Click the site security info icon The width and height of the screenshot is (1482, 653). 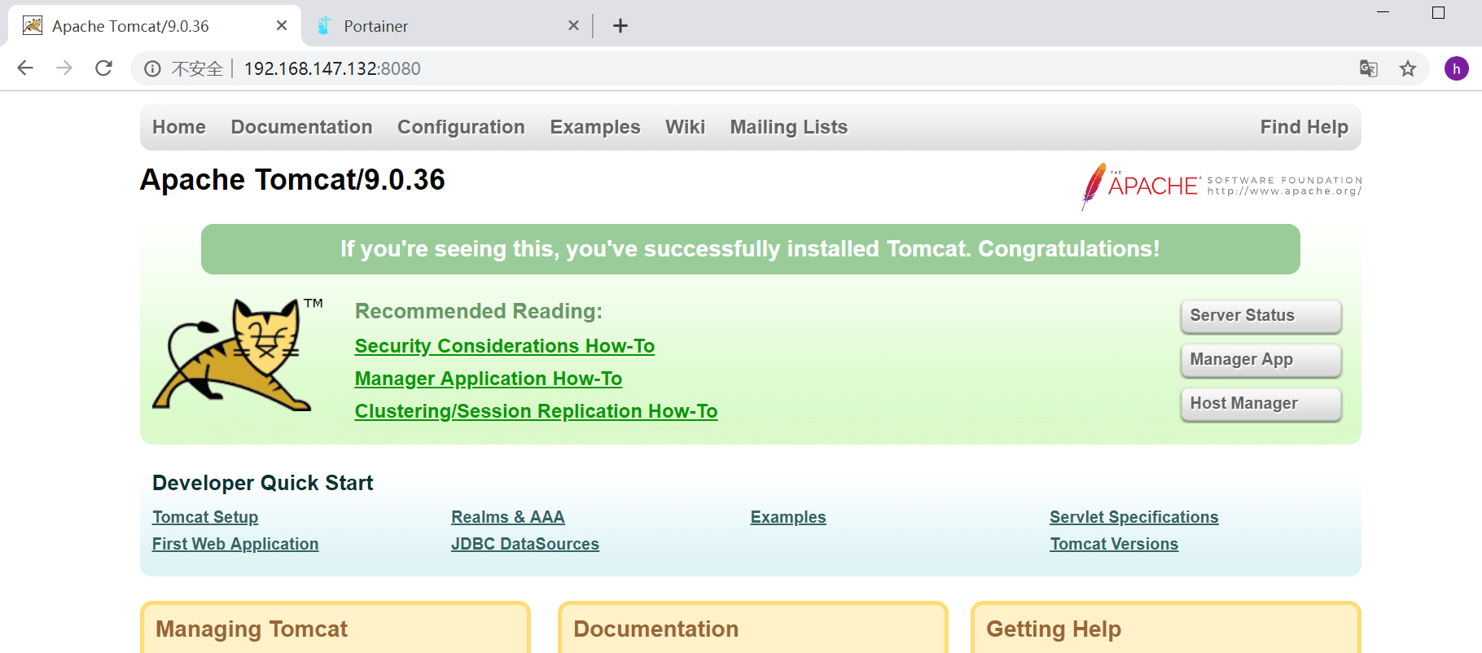point(152,68)
